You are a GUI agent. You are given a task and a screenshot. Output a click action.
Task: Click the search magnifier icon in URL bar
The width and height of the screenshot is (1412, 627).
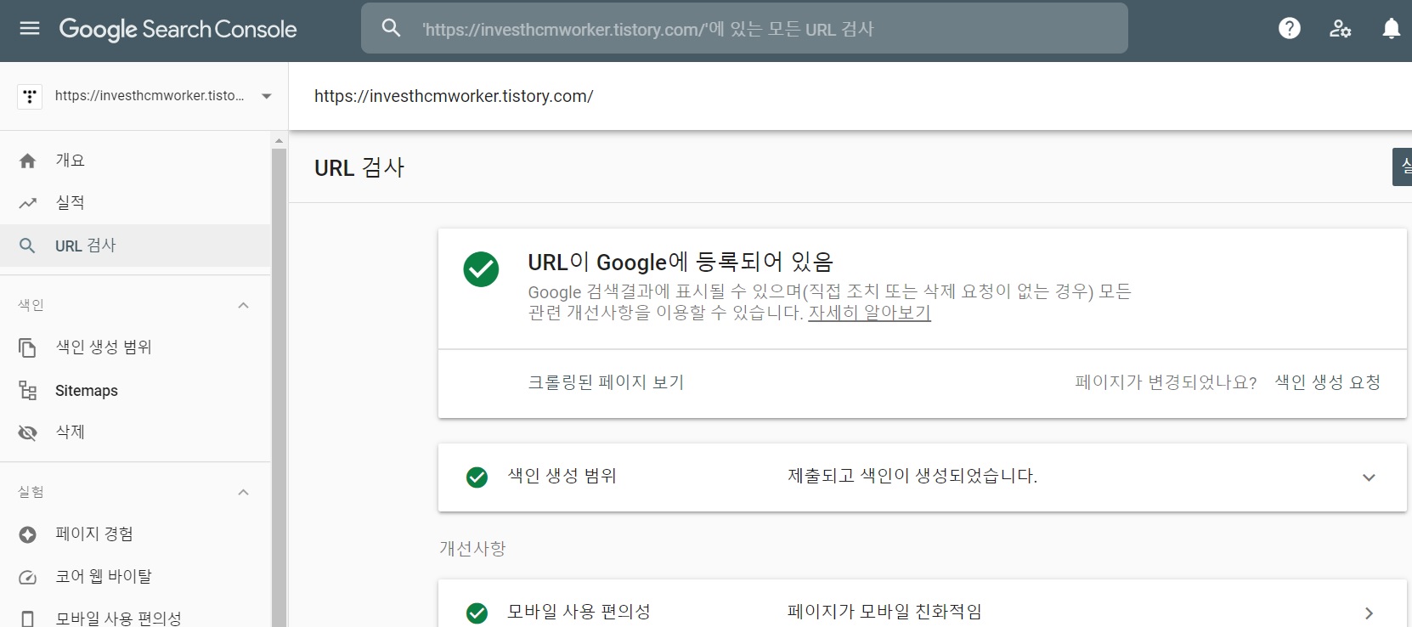(391, 28)
